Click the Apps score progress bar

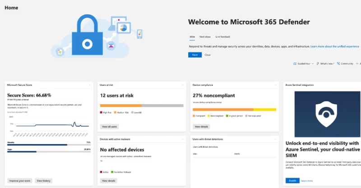click(x=49, y=152)
